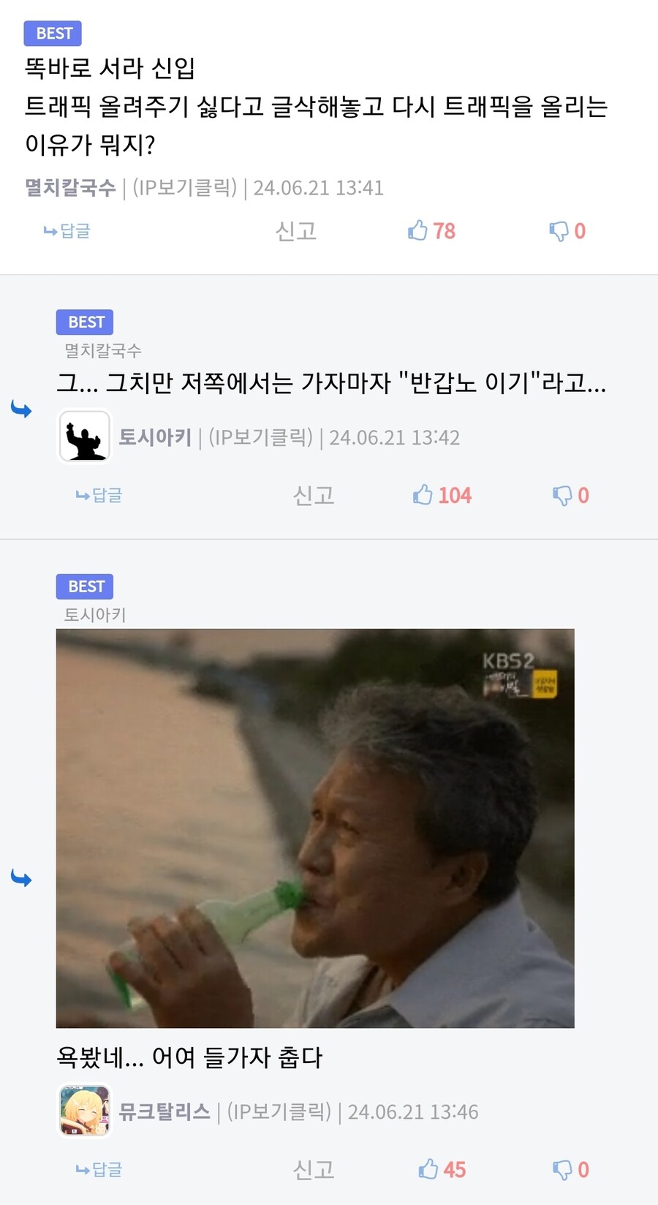This screenshot has height=1205, width=658.
Task: Report (신고) 토시아키's comment
Action: (313, 496)
